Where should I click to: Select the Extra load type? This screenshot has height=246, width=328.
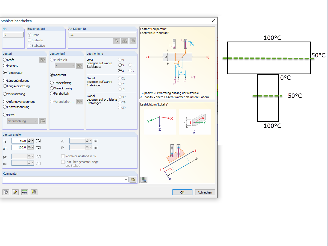[x=9, y=115]
